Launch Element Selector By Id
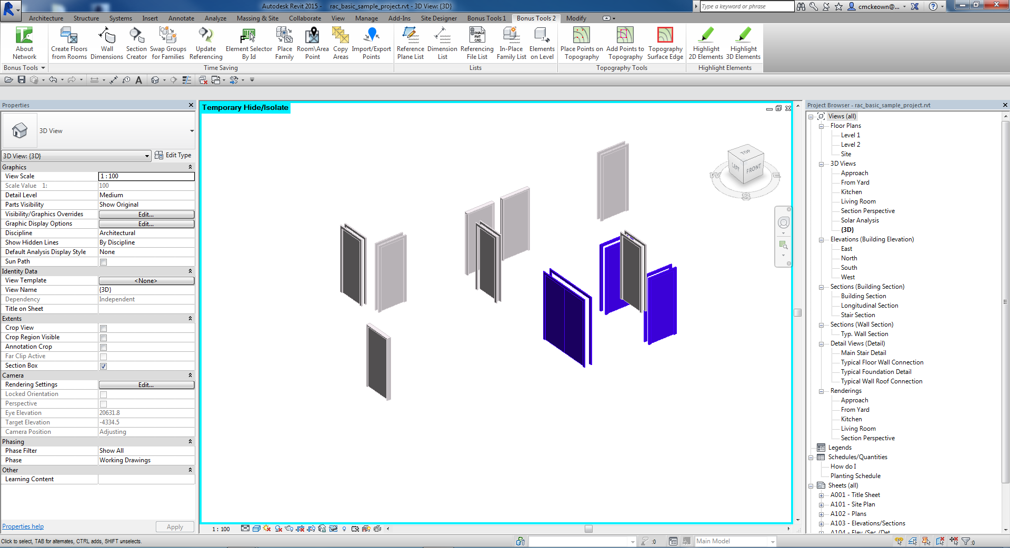 pyautogui.click(x=248, y=42)
